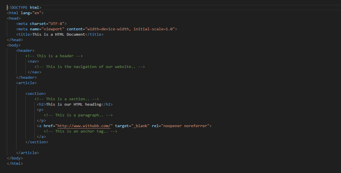
Task: Click the meta charset="UTF-8" line
Action: pos(41,24)
